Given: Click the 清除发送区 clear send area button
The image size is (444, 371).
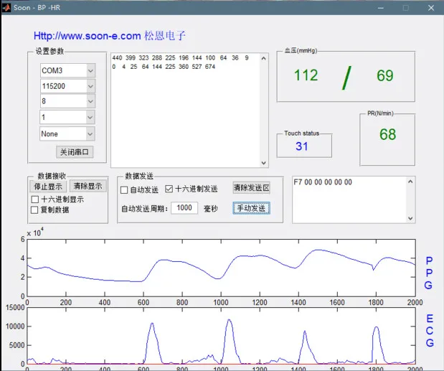Looking at the screenshot, I should click(x=252, y=188).
